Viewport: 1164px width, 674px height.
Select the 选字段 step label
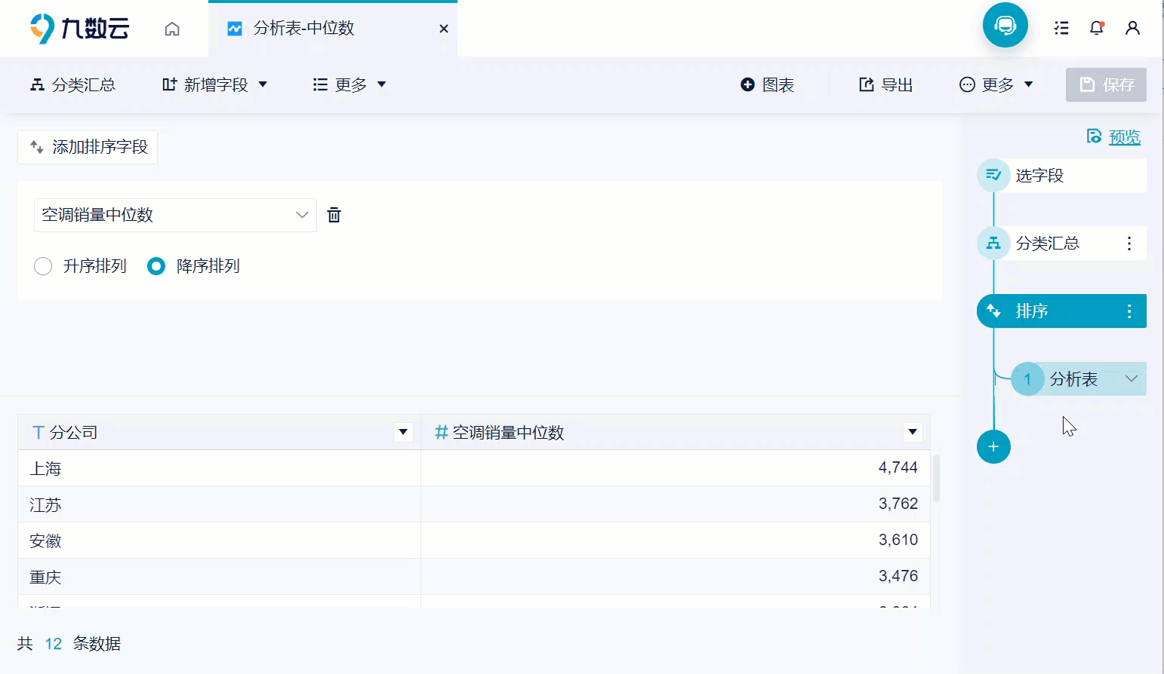(x=1039, y=176)
